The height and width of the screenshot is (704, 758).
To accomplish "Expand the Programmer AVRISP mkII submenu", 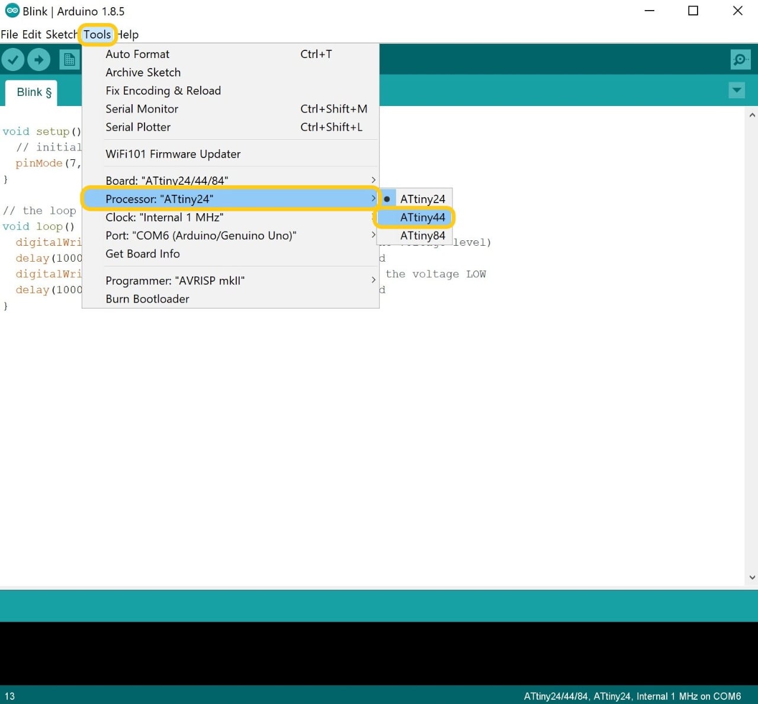I will (230, 281).
